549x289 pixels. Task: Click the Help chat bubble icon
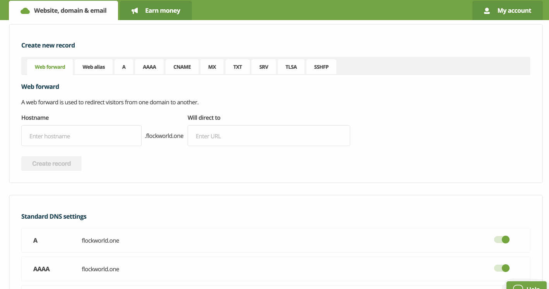[518, 288]
